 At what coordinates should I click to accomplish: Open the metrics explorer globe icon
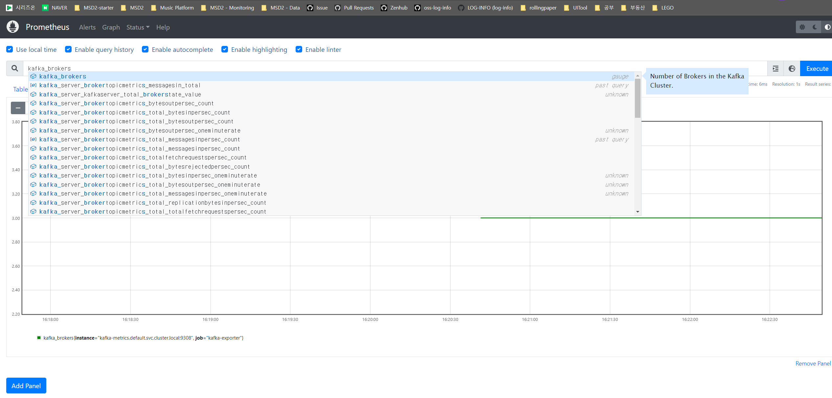pyautogui.click(x=792, y=69)
